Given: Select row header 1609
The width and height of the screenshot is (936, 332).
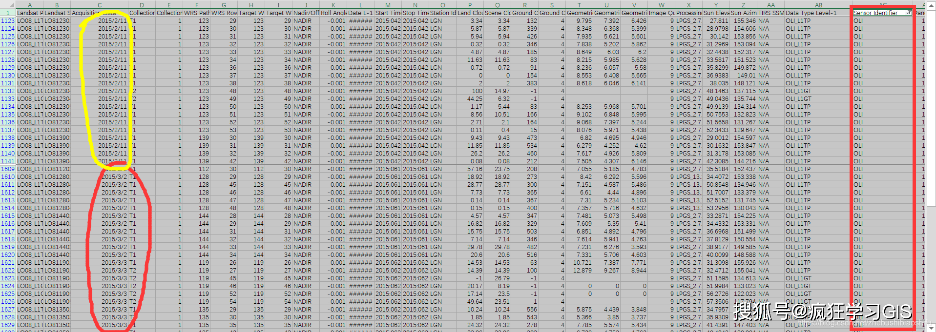Looking at the screenshot, I should pyautogui.click(x=8, y=169).
